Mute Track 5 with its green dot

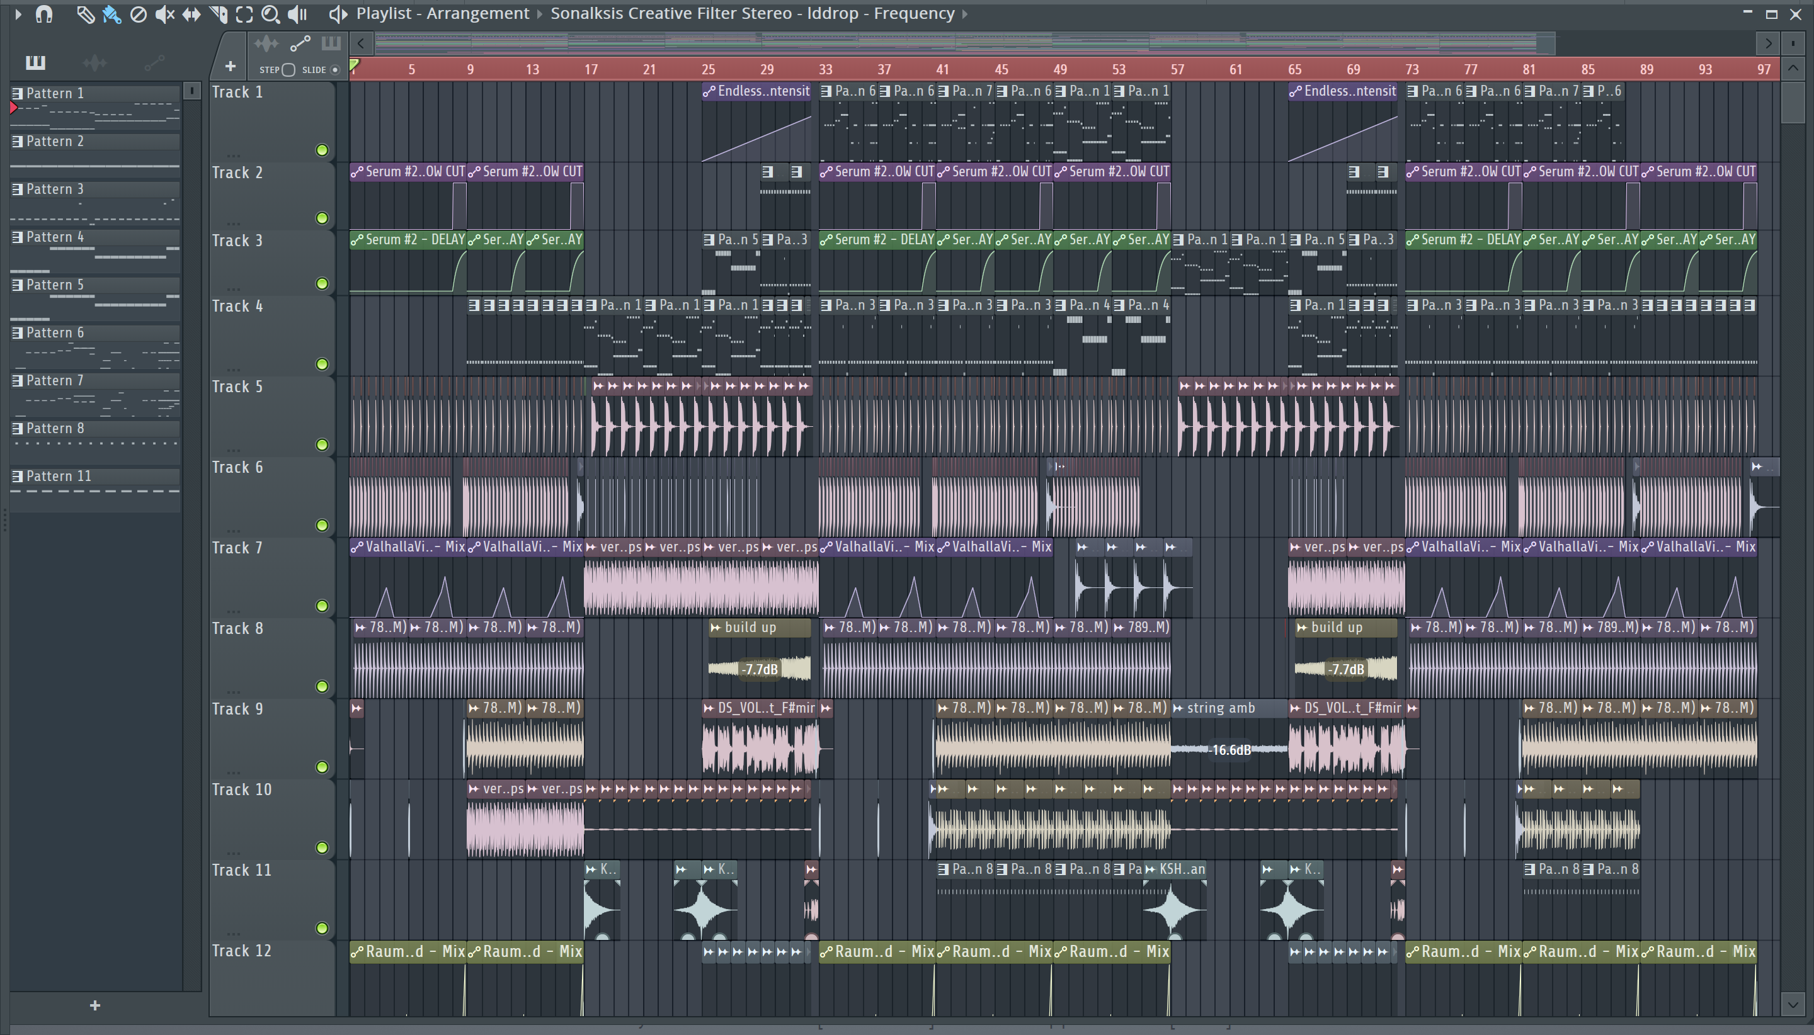pyautogui.click(x=322, y=445)
